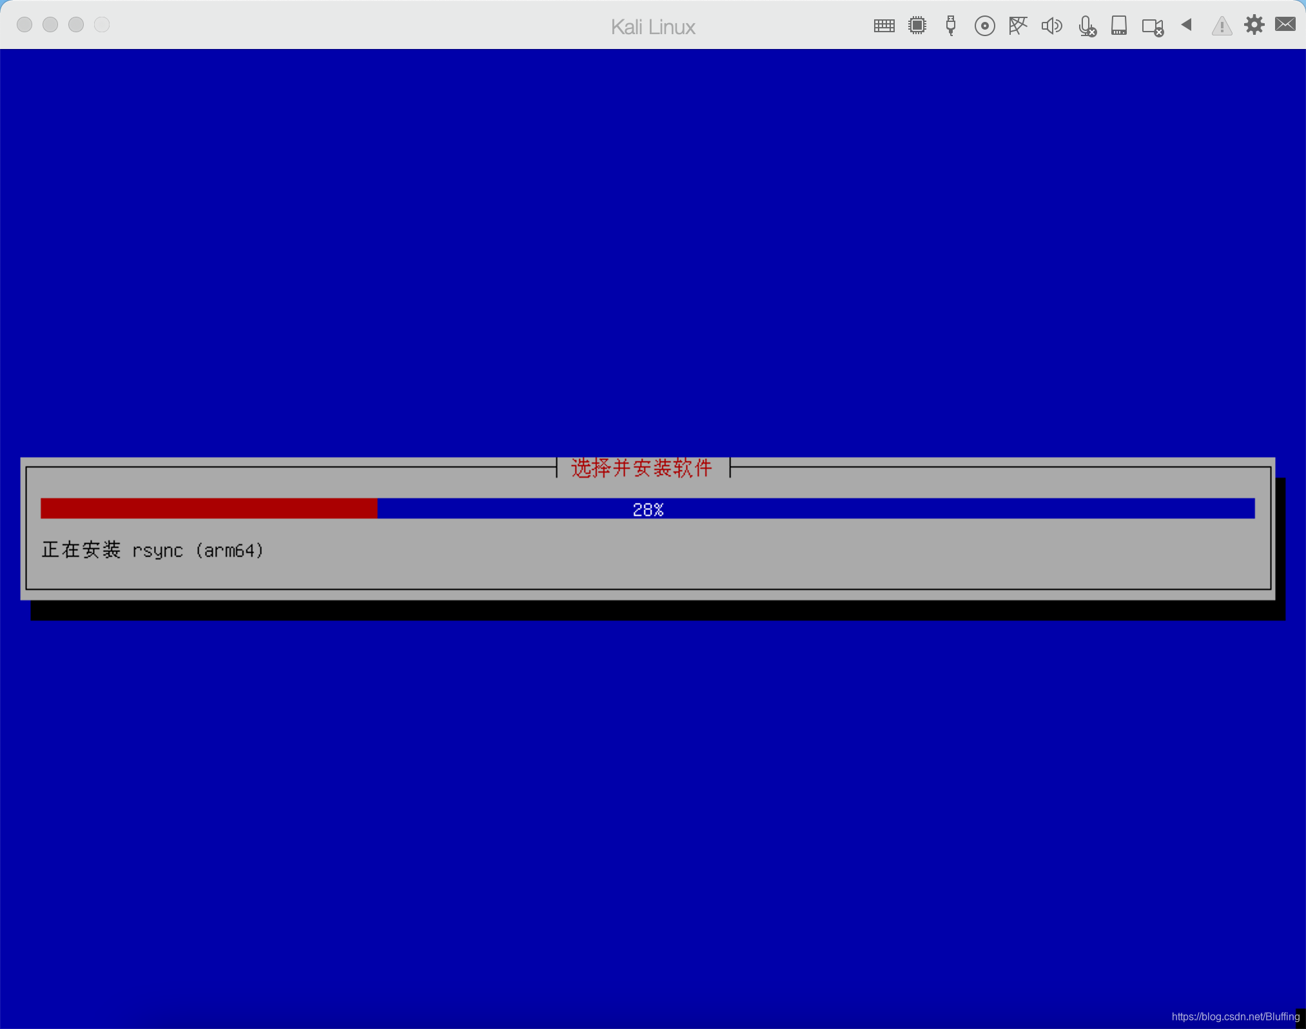The image size is (1306, 1029).
Task: Open the gear settings icon
Action: click(1254, 25)
